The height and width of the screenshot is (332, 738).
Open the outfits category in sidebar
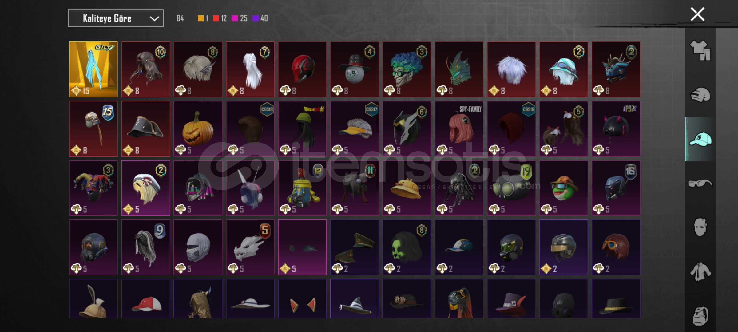click(700, 50)
